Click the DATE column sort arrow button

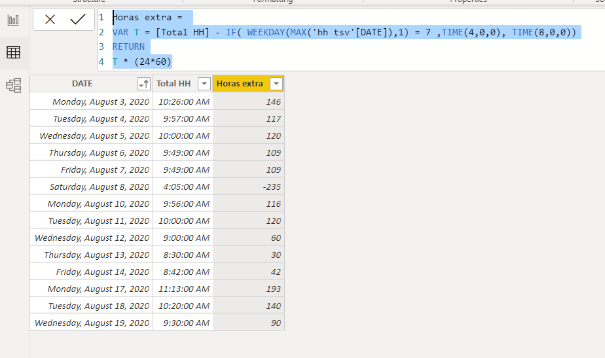(x=144, y=84)
